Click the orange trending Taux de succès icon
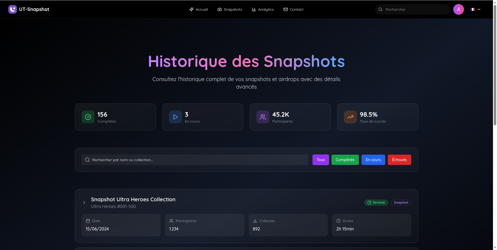Screen dimensions: 497x250 click(350, 117)
